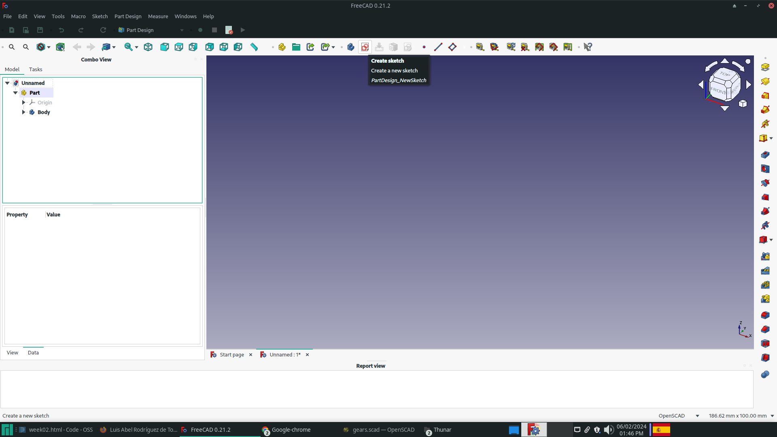This screenshot has width=777, height=437.
Task: Switch to bottom view icon
Action: pyautogui.click(x=224, y=47)
